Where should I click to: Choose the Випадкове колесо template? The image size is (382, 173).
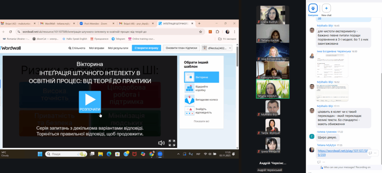click(201, 100)
